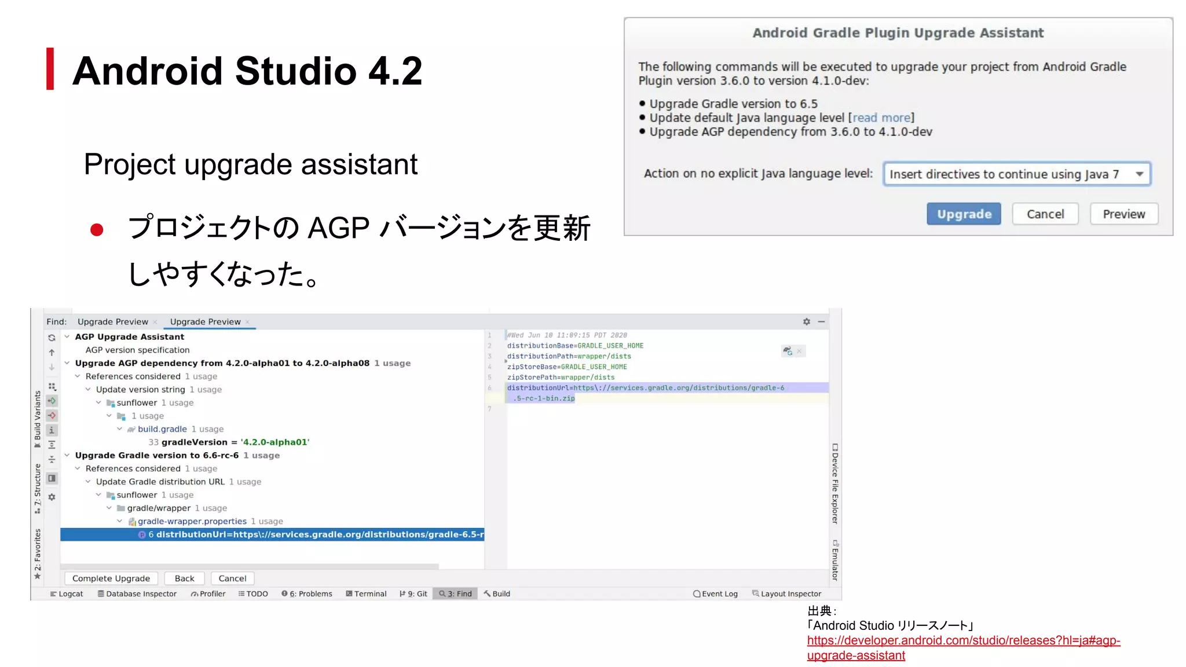Click the Upgrade button in dialog
The image size is (1186, 667).
pyautogui.click(x=964, y=214)
